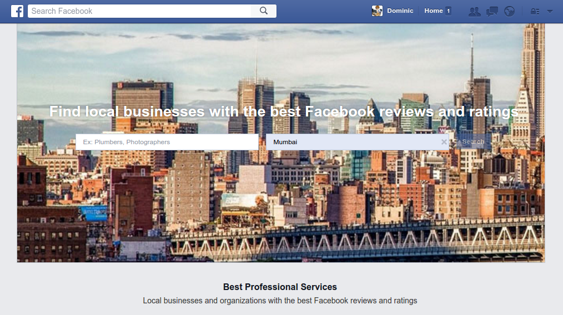Open the Friend Requests icon
Viewport: 563px width, 315px height.
tap(474, 12)
